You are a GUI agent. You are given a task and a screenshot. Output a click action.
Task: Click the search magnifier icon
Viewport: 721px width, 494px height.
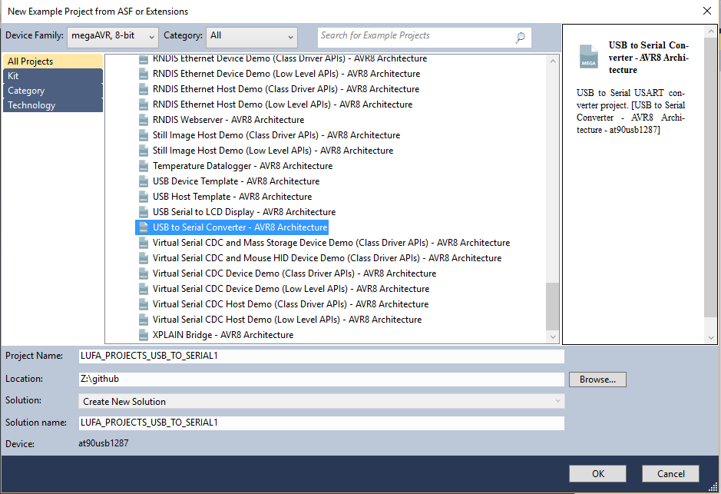520,37
